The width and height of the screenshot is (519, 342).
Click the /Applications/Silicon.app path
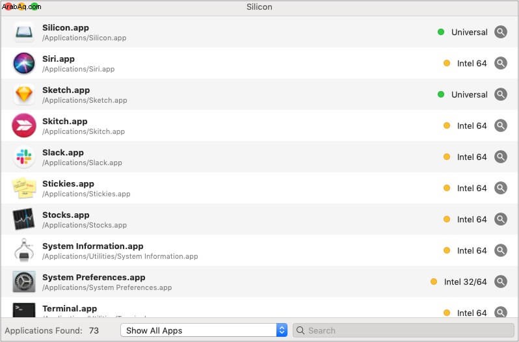[x=84, y=38]
